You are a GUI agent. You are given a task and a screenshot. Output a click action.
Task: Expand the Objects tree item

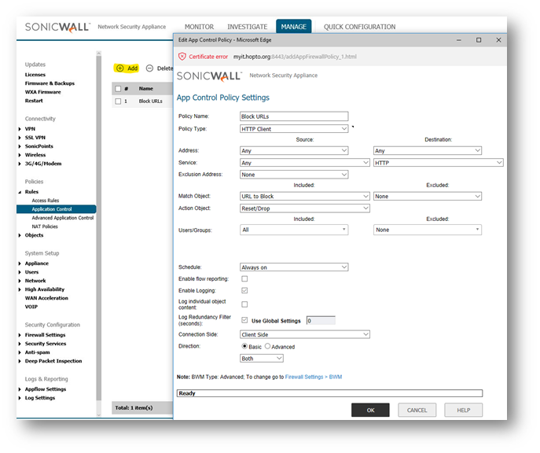pos(20,235)
